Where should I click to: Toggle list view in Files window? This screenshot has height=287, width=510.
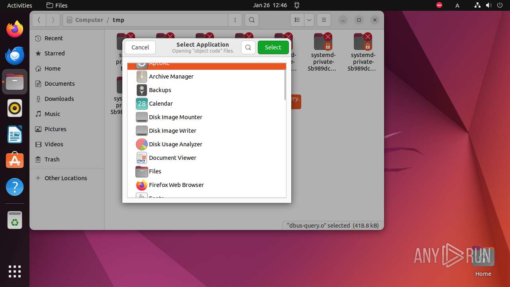[x=297, y=20]
